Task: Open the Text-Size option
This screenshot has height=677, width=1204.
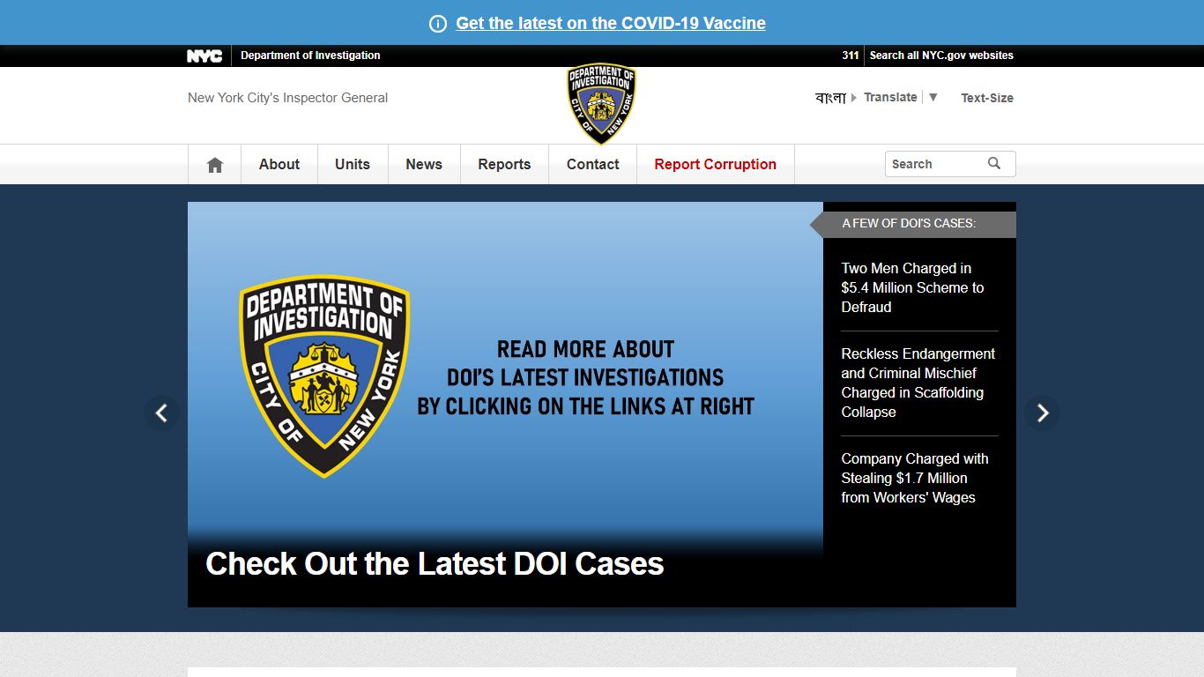Action: pyautogui.click(x=987, y=98)
